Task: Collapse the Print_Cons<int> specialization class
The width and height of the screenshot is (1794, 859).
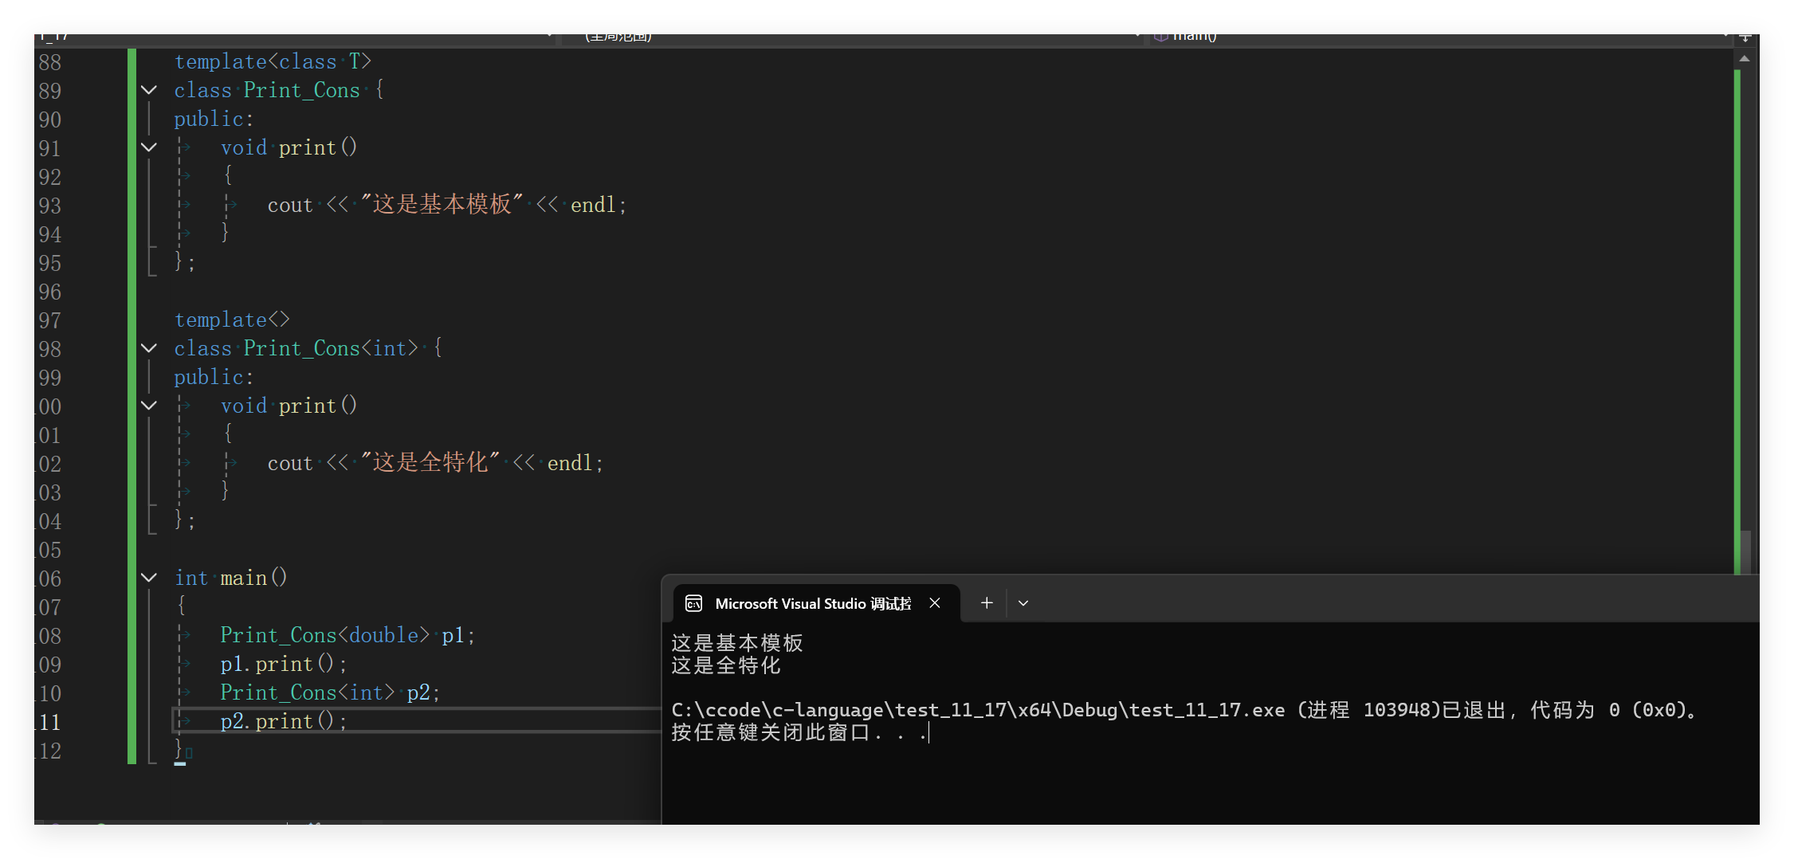Action: click(149, 348)
